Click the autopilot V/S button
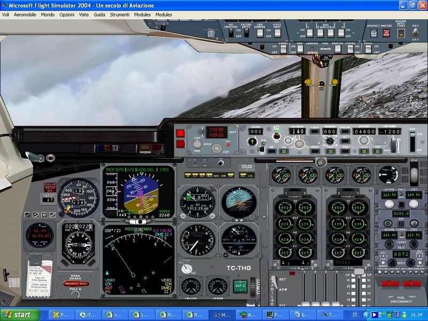The height and width of the screenshot is (321, 428). tap(378, 151)
